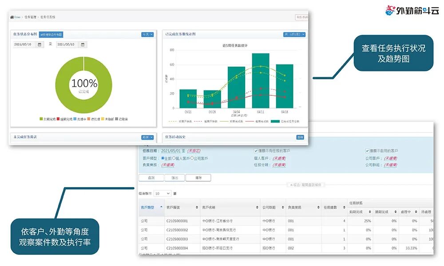This screenshot has width=444, height=266.
Task: Click the 查詢 search button
Action: tap(151, 178)
